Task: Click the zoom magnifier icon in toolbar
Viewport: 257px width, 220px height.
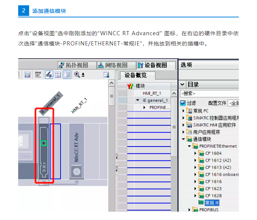Action: [x=77, y=75]
